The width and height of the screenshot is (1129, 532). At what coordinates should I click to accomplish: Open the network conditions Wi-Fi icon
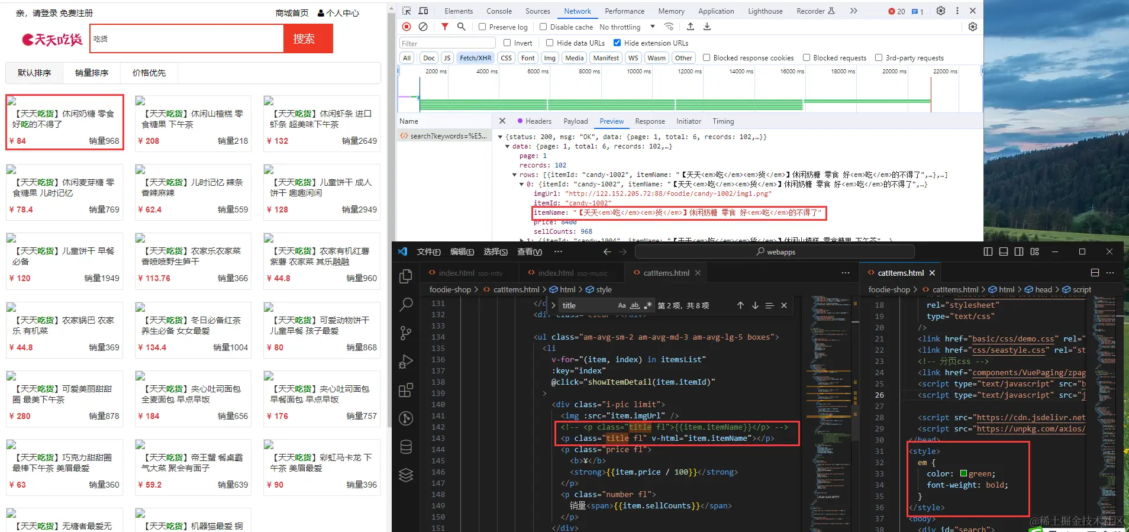[669, 27]
